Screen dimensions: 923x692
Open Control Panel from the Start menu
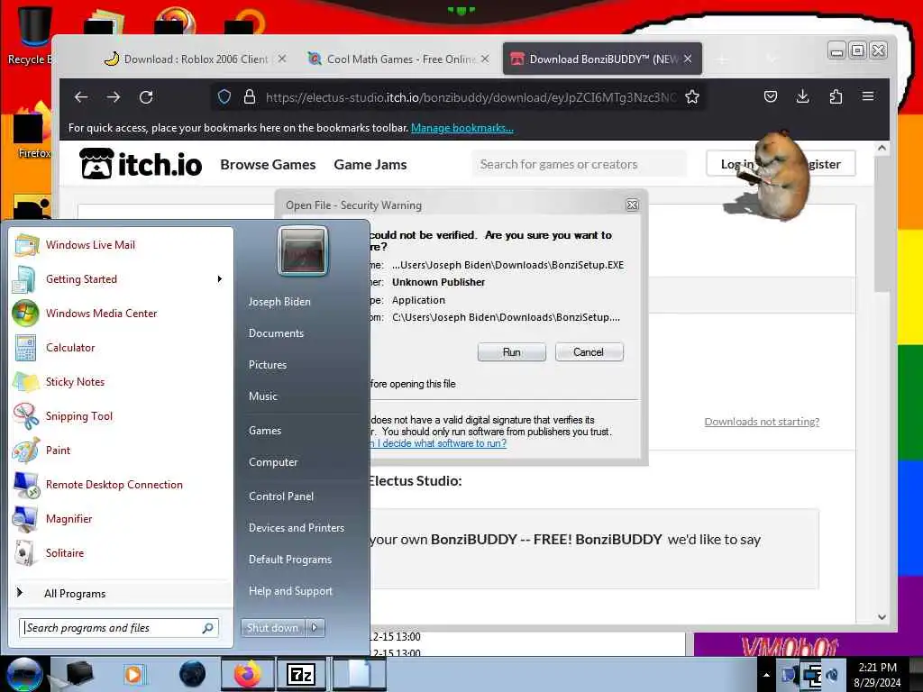click(281, 496)
